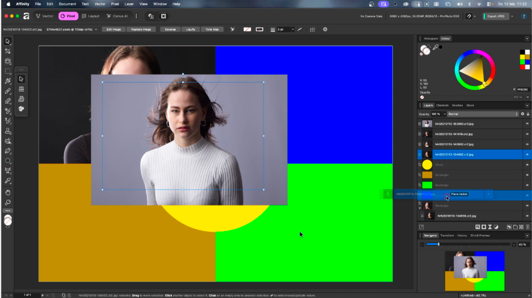532x298 pixels.
Task: Click the colour picker eyedropper icon
Action: (x=436, y=48)
